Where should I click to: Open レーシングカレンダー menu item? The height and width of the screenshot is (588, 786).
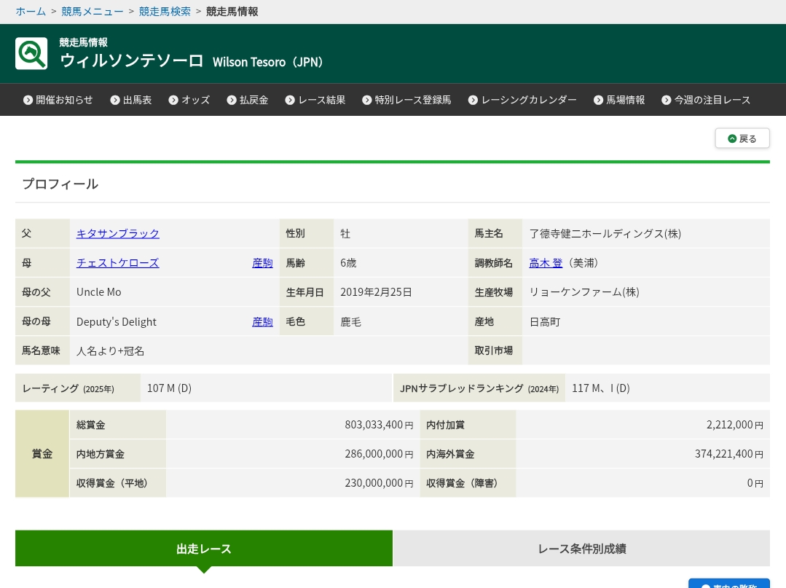[x=528, y=100]
